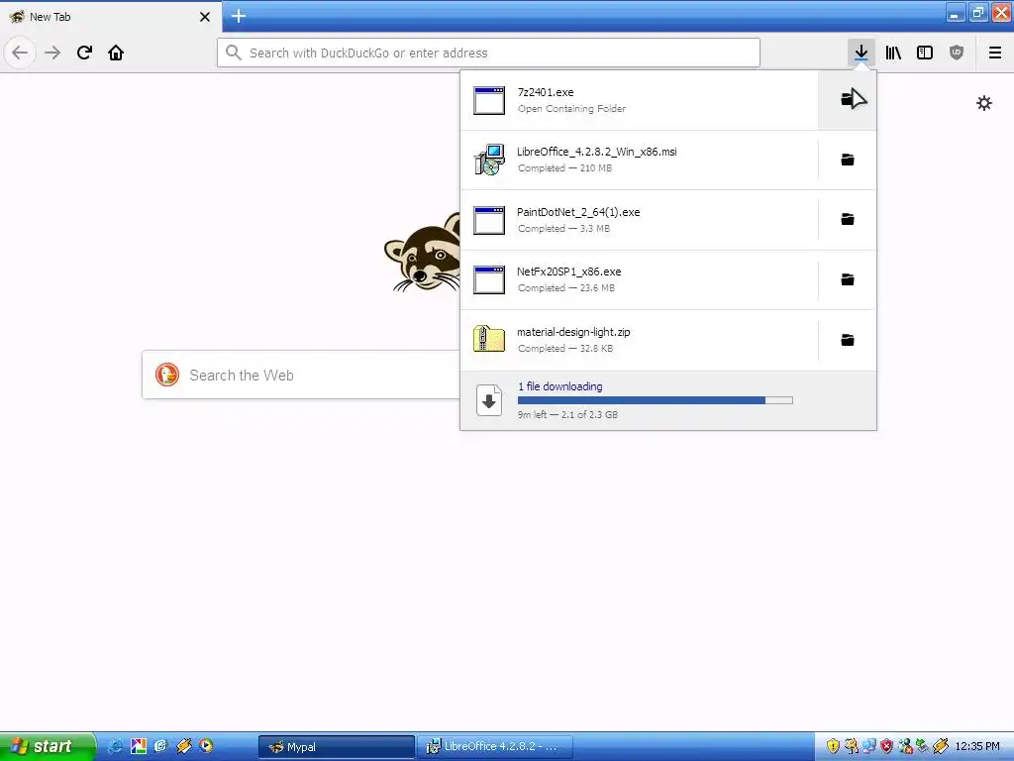
Task: Open the material-design-light.zip download entry
Action: [639, 340]
